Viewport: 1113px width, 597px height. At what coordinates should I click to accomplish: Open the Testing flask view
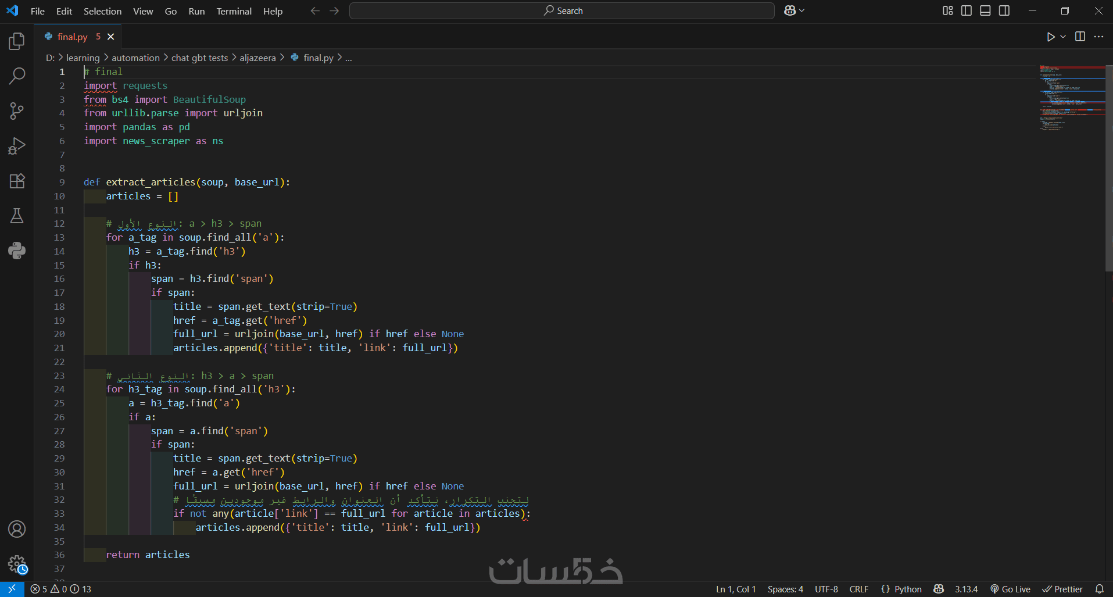17,216
